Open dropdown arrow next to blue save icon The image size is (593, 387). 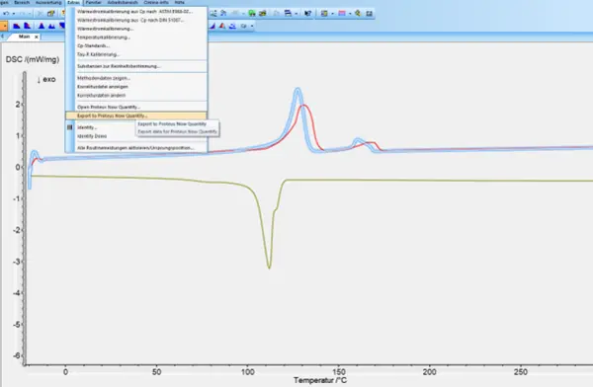[x=296, y=14]
